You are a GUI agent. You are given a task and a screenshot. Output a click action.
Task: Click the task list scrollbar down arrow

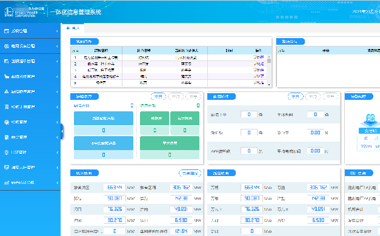tap(269, 85)
